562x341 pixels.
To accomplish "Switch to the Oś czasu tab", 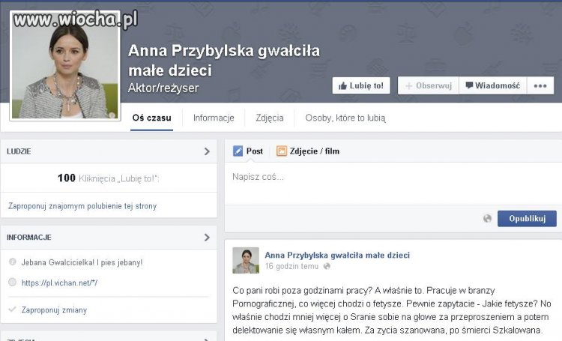I will 151,118.
